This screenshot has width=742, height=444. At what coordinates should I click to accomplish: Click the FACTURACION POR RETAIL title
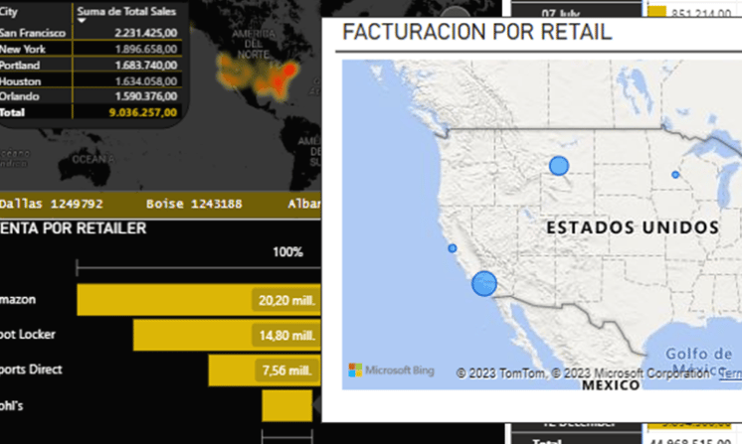click(477, 32)
